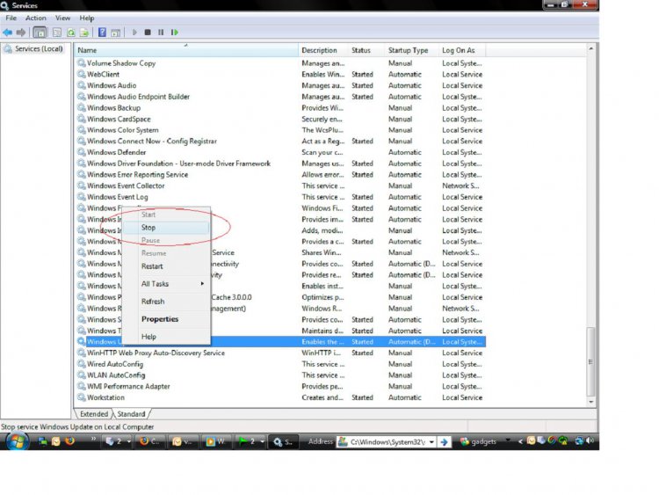This screenshot has width=659, height=495.
Task: Click the Stop Service toolbar icon
Action: (x=148, y=33)
